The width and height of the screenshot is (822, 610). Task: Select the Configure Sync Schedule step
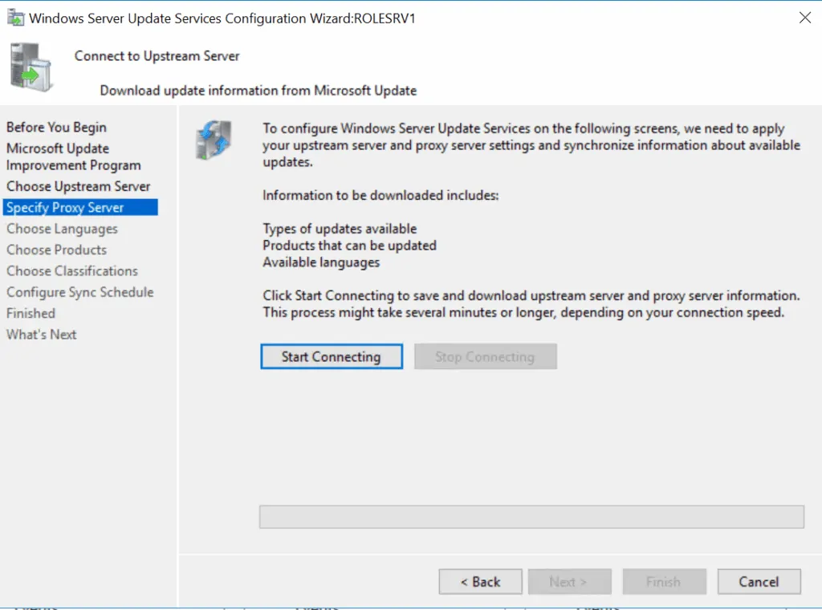[79, 292]
